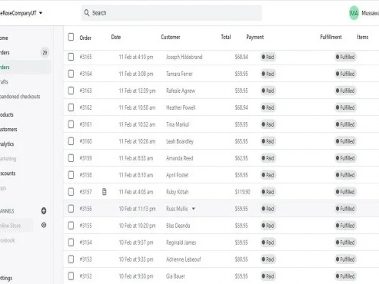The height and width of the screenshot is (284, 379).
Task: Click Paid badge on order #3159
Action: 268,158
